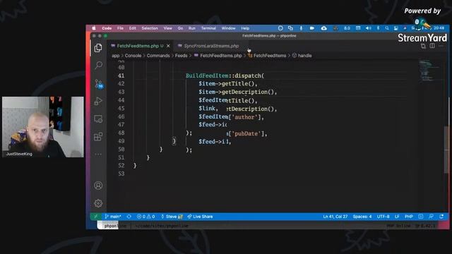Click 'Console' in the breadcrumb

click(133, 56)
